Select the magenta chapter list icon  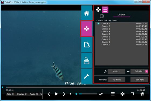(105, 10)
